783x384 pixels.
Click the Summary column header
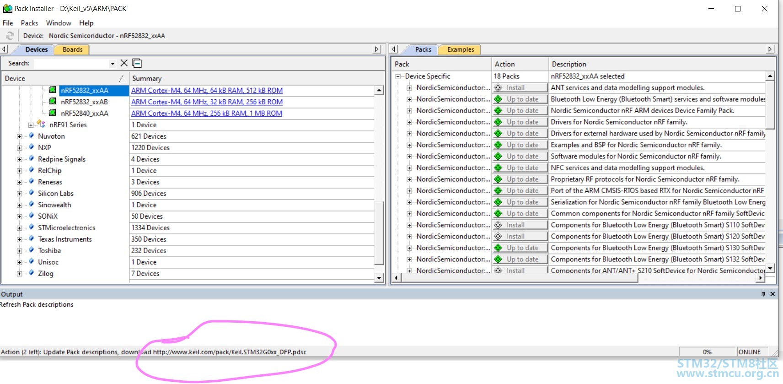pyautogui.click(x=256, y=78)
